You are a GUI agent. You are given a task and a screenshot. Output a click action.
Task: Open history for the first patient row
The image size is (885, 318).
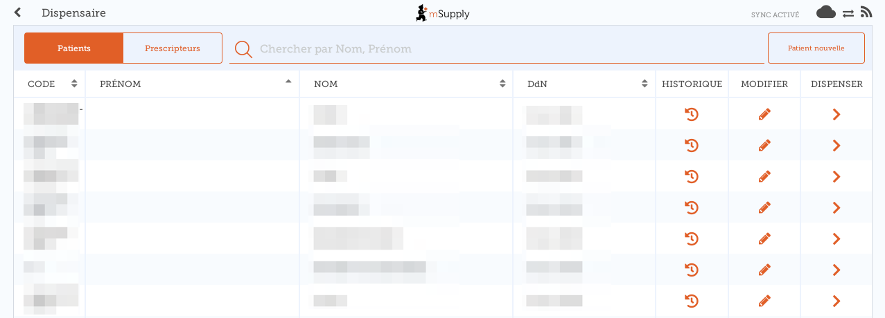point(691,114)
